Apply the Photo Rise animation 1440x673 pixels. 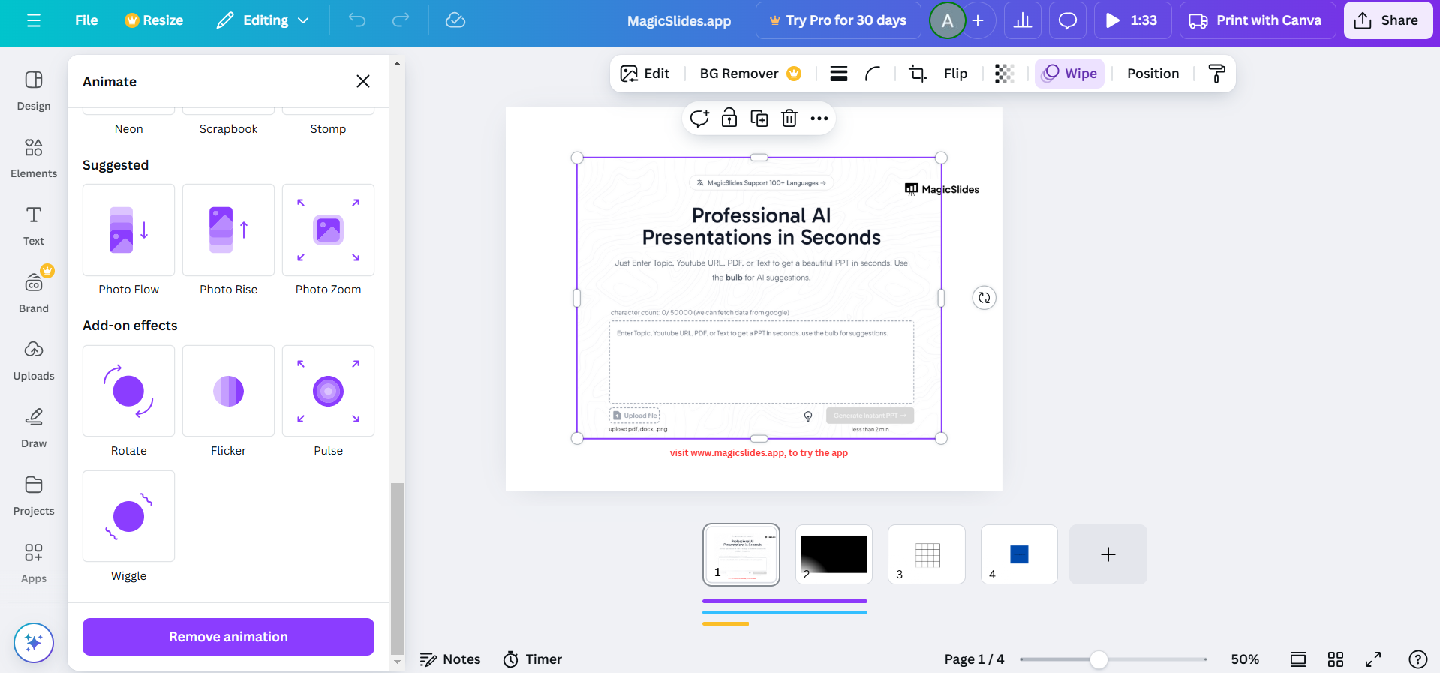pyautogui.click(x=228, y=230)
